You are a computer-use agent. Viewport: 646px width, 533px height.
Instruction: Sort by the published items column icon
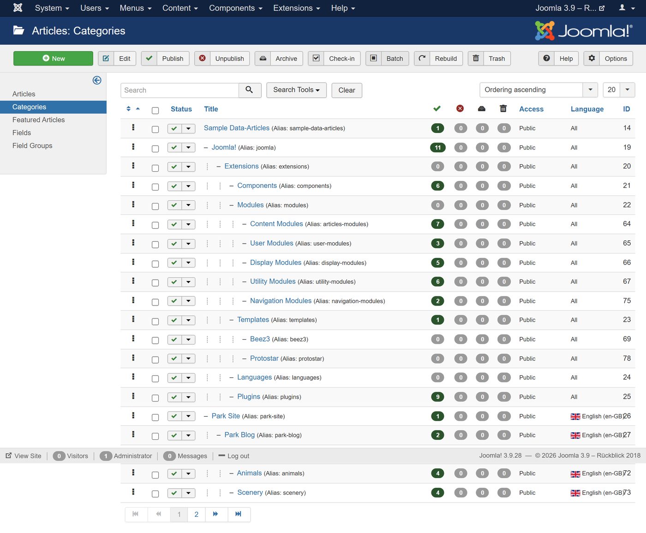[x=437, y=108]
